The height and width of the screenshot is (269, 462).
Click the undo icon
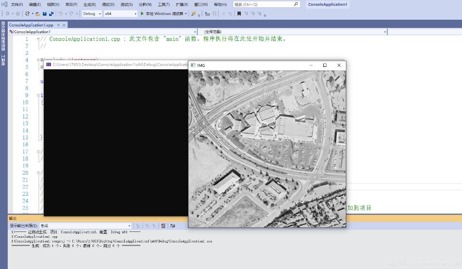click(60, 13)
